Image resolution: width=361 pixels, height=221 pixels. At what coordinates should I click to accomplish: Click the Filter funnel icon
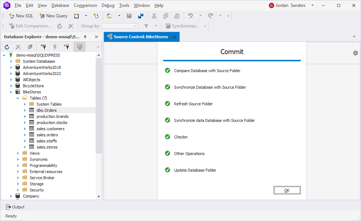(x=146, y=26)
